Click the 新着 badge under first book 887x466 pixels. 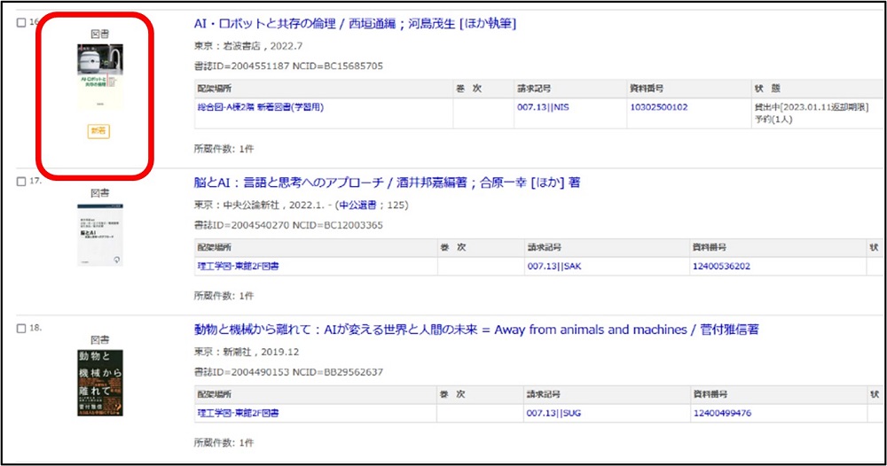click(98, 131)
